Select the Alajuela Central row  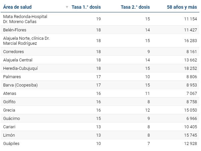click(18, 60)
